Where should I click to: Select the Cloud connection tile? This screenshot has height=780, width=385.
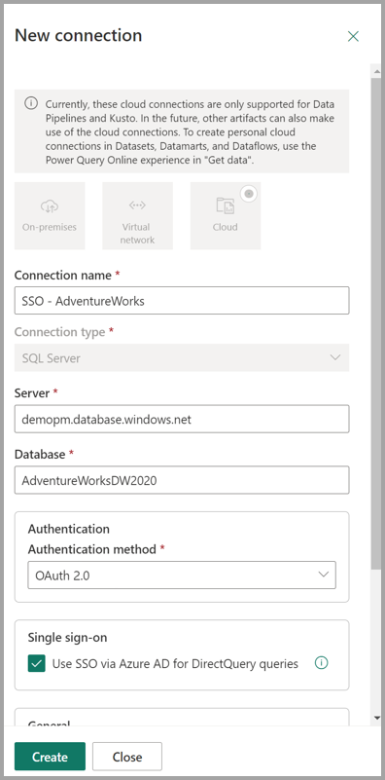pos(225,215)
